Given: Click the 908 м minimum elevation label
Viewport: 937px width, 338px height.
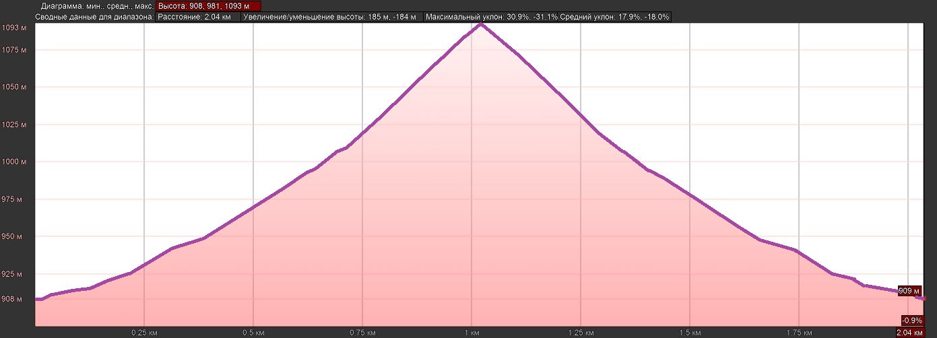Looking at the screenshot, I should tap(15, 299).
